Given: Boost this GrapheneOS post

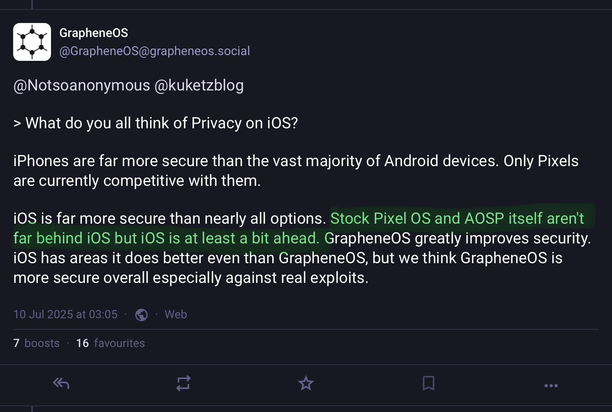Looking at the screenshot, I should [183, 384].
